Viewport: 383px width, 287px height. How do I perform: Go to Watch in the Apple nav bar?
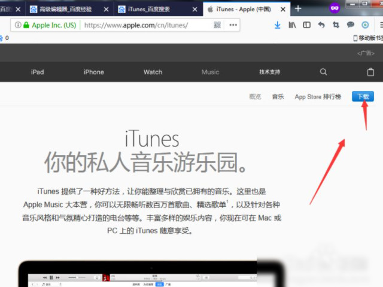[x=153, y=72]
